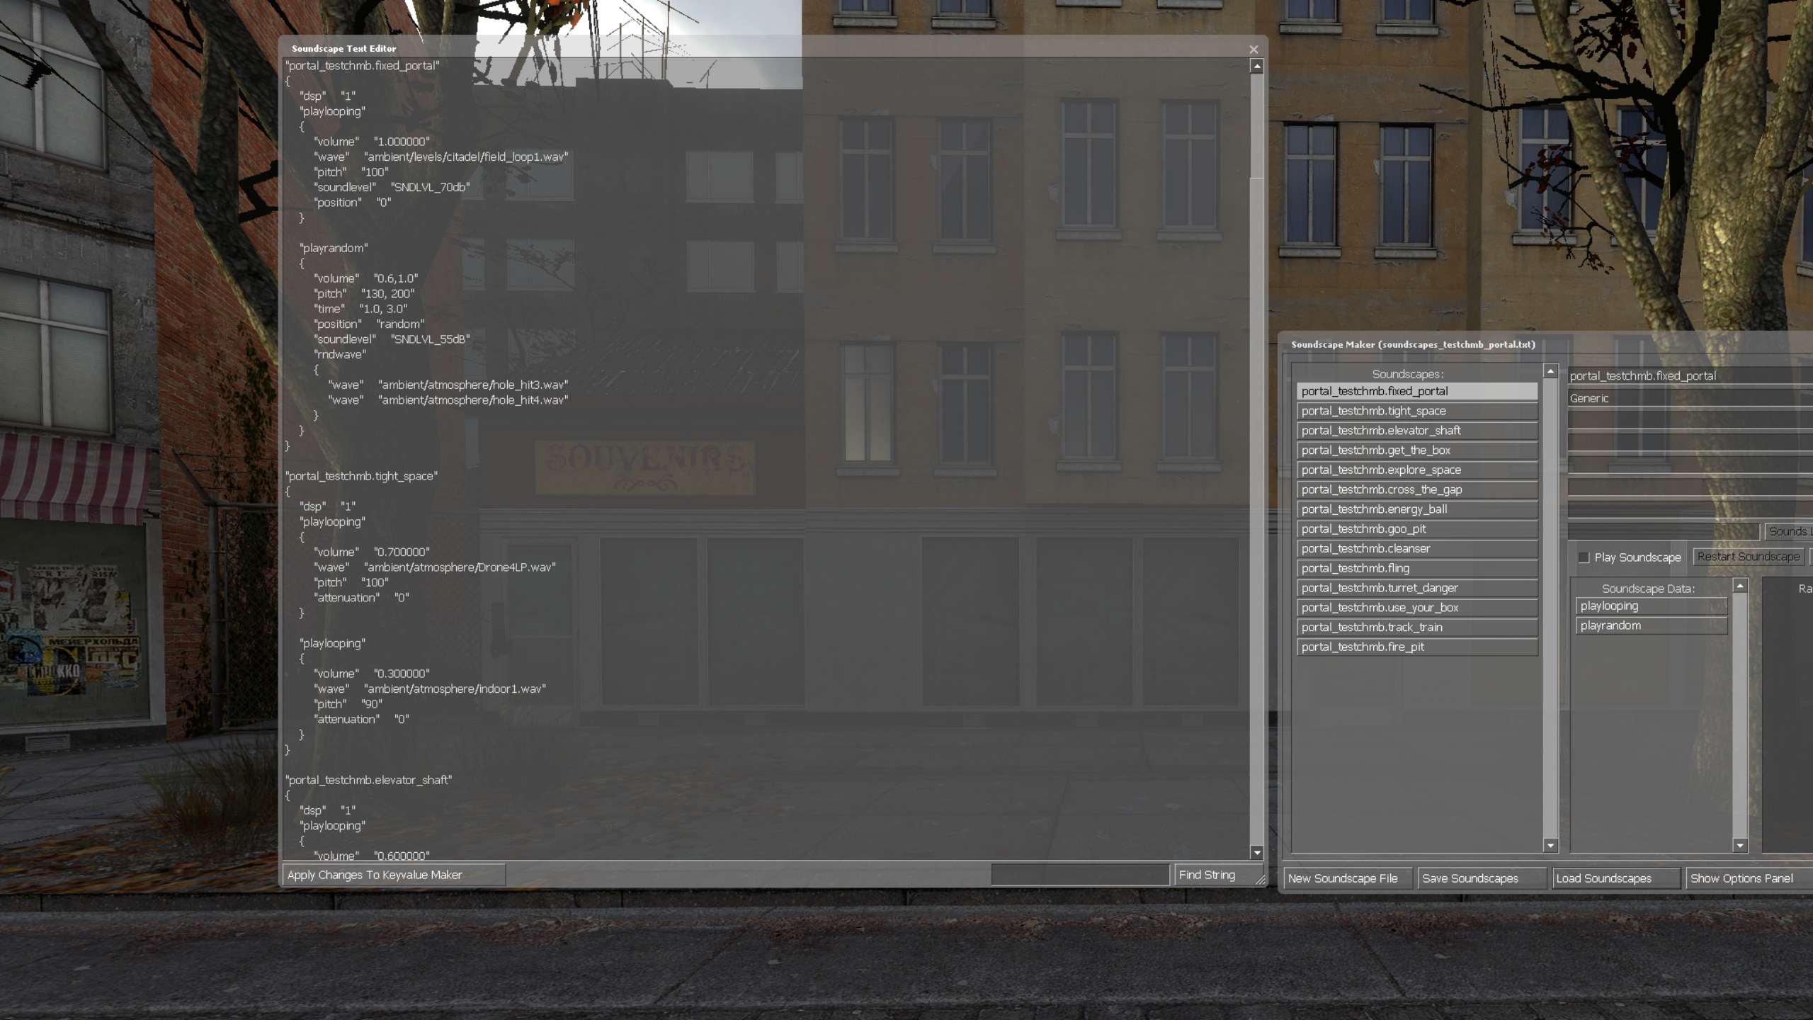Select portal_testchmb.tight_space in Soundscapes list
Image resolution: width=1813 pixels, height=1020 pixels.
1417,411
